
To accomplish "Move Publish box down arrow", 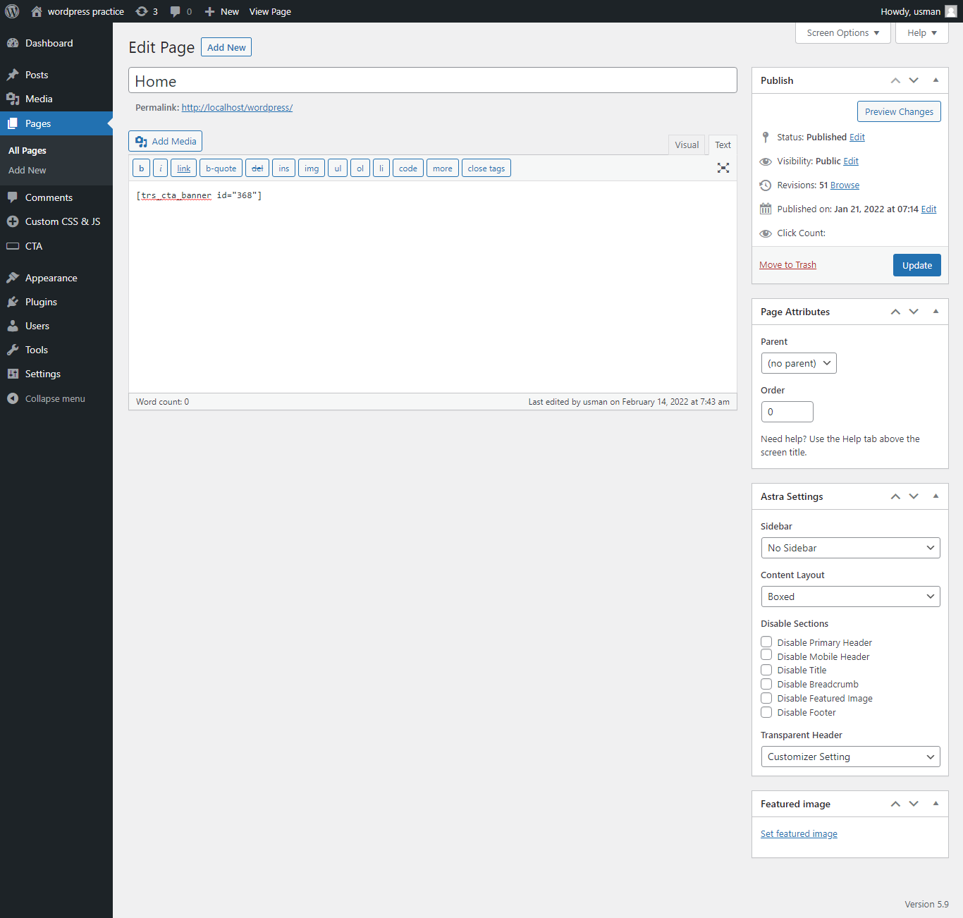I will click(914, 80).
